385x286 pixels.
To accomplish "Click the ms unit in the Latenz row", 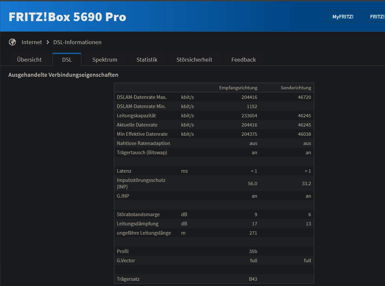I will tap(184, 171).
